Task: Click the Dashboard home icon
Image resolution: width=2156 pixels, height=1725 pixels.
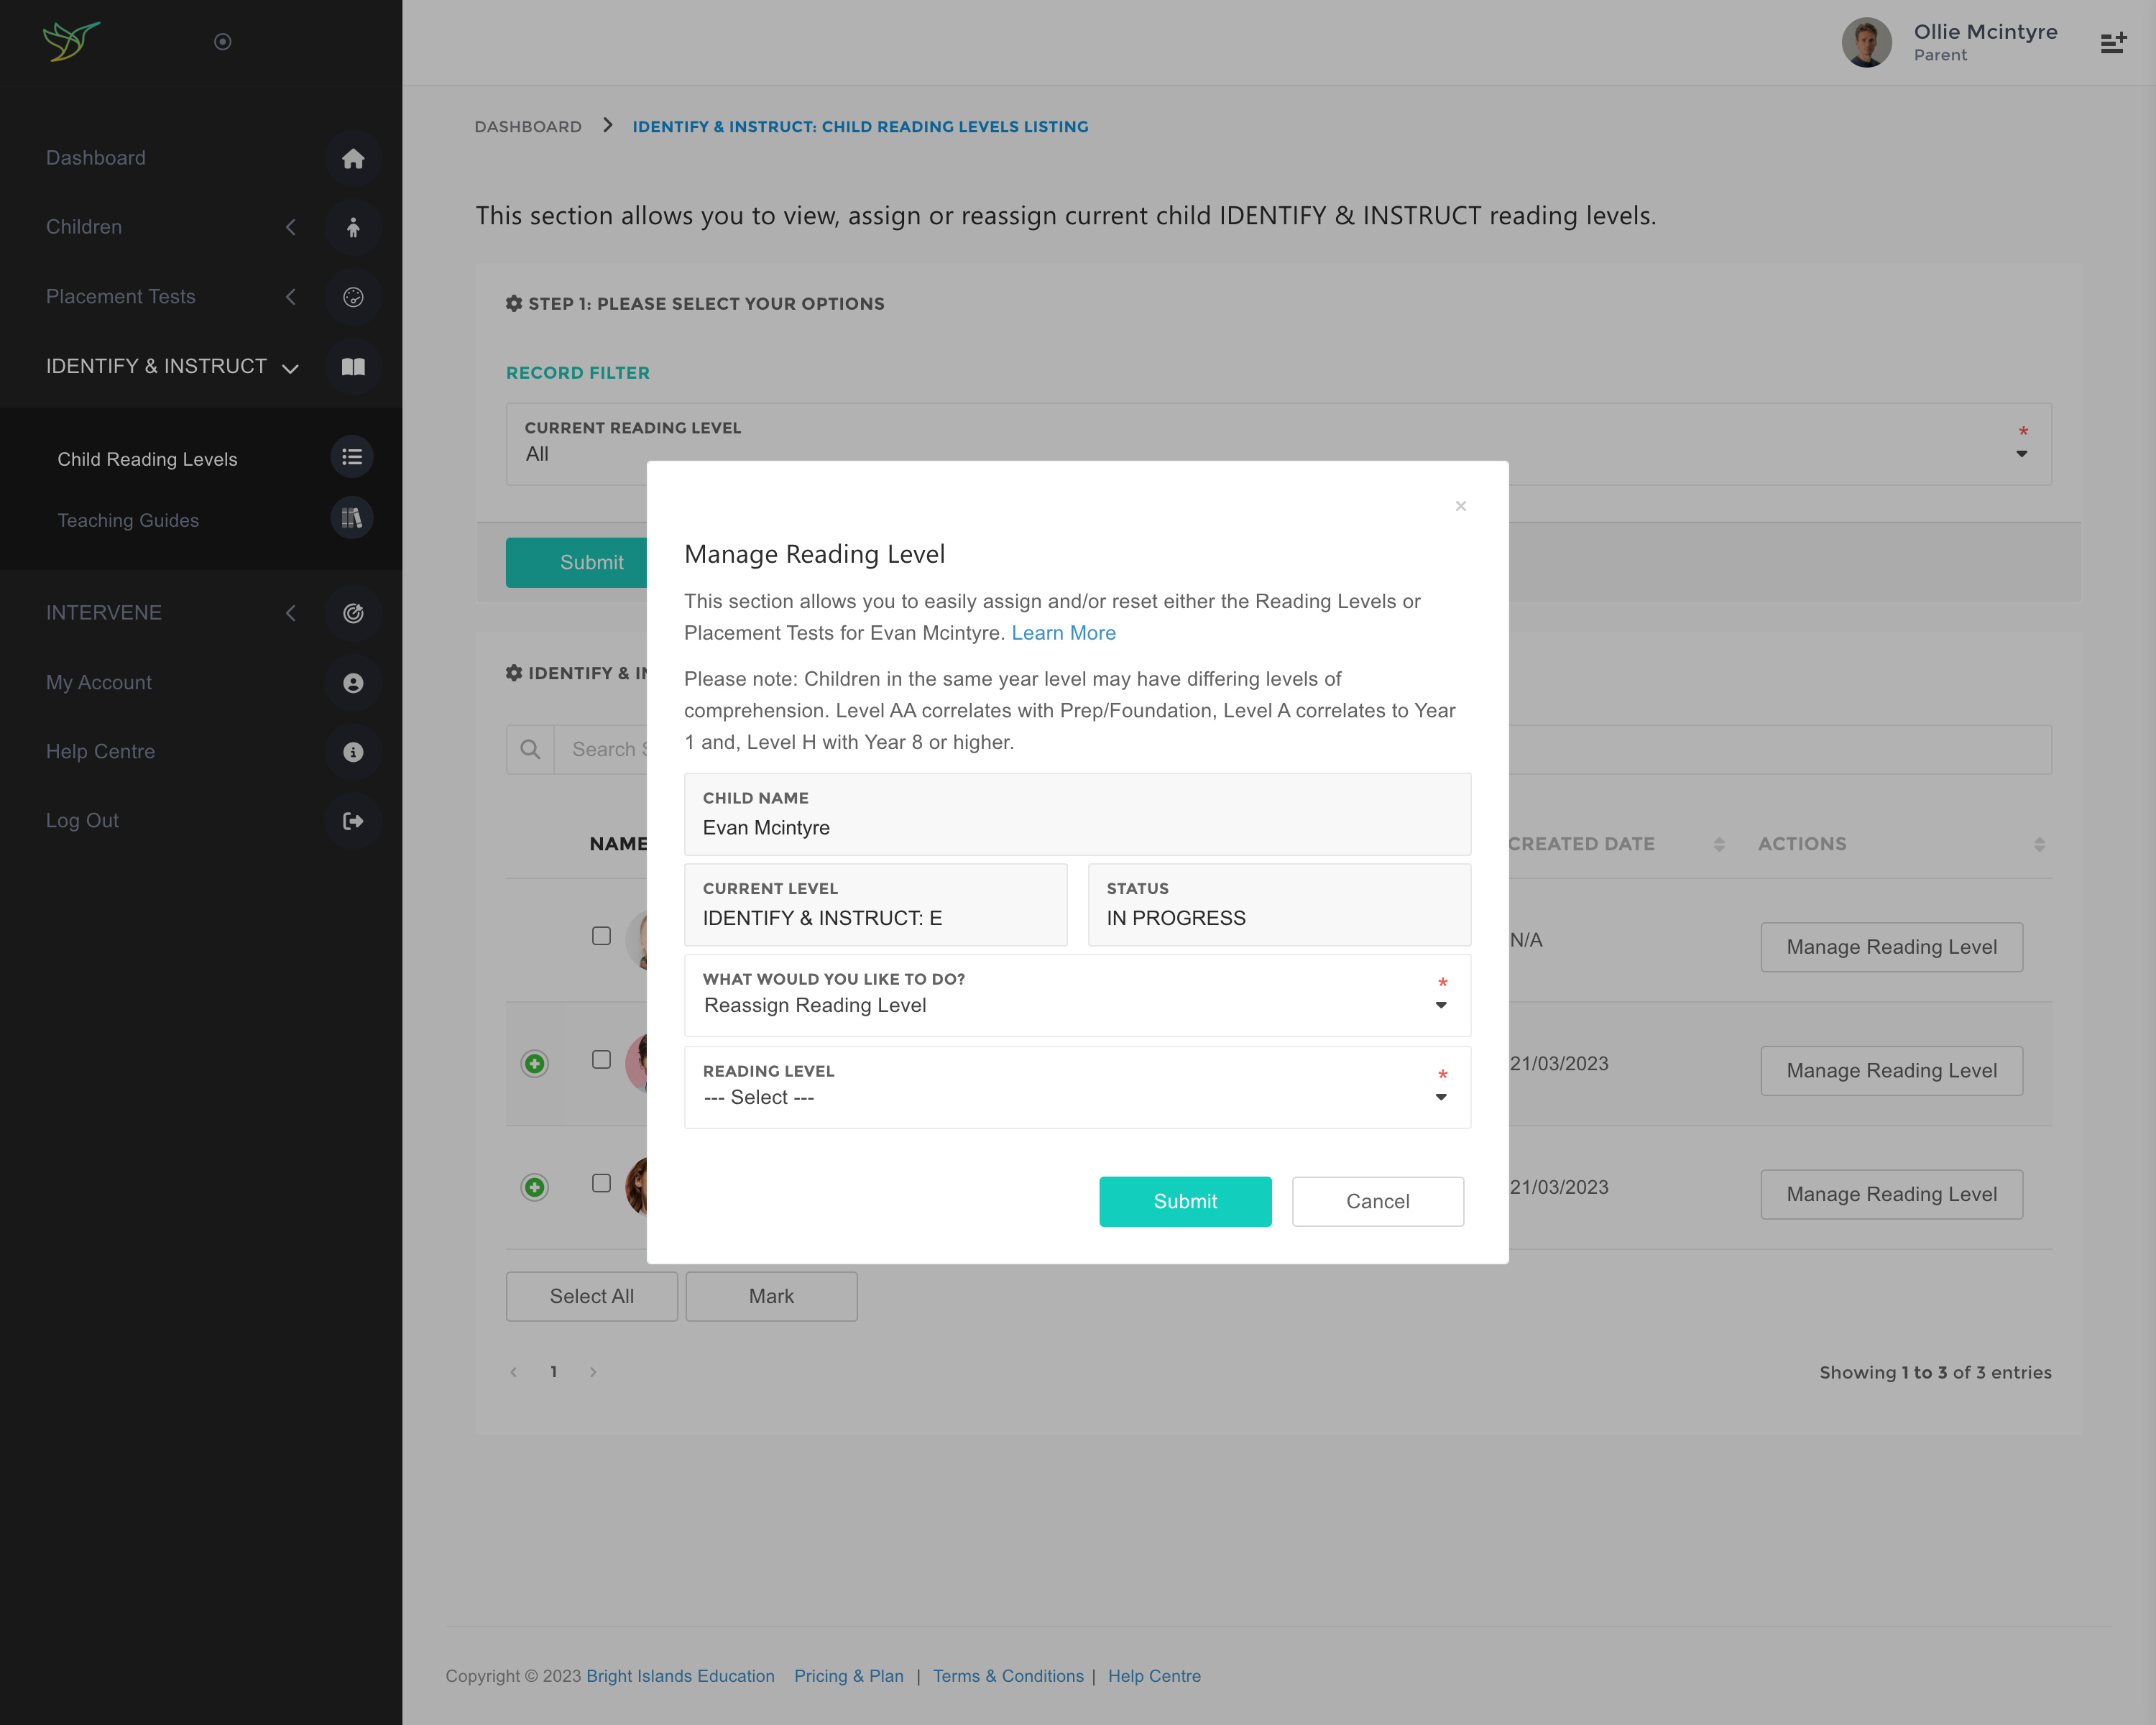Action: pos(352,158)
